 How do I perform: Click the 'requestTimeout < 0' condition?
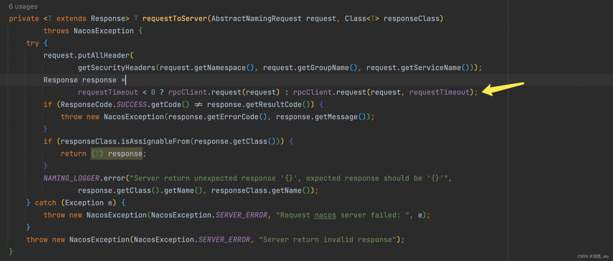pos(117,92)
